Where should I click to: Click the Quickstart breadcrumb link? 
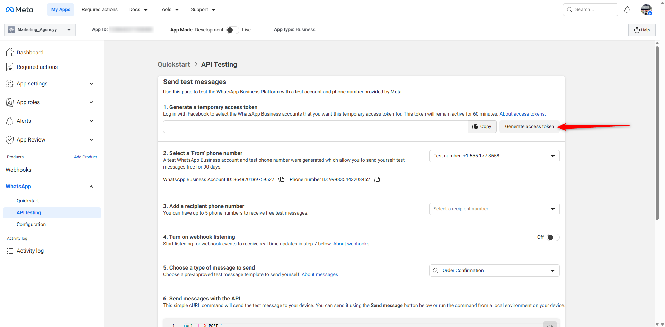pos(174,65)
